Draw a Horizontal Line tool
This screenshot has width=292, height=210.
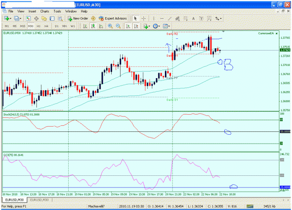pos(162,18)
